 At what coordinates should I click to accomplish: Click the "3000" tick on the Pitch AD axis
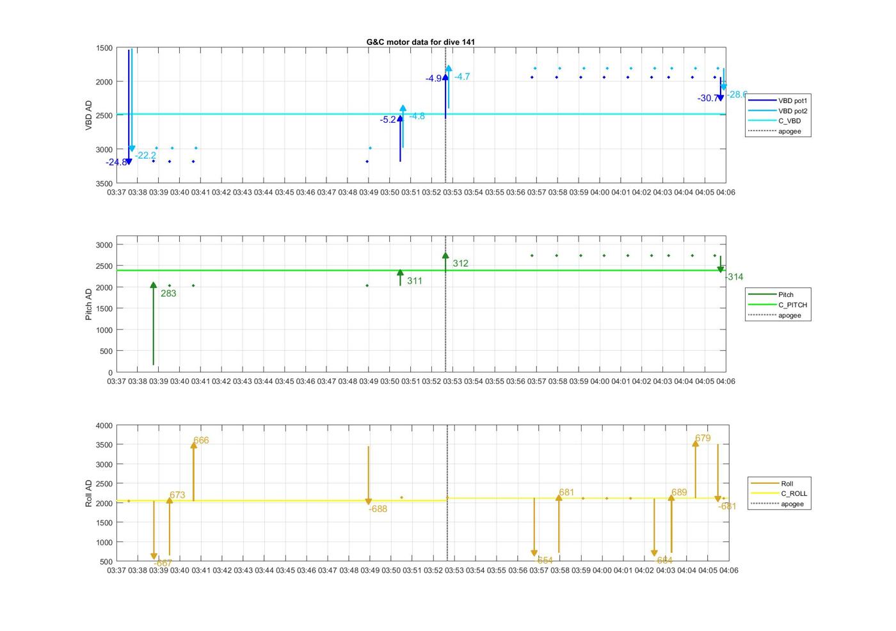click(104, 245)
